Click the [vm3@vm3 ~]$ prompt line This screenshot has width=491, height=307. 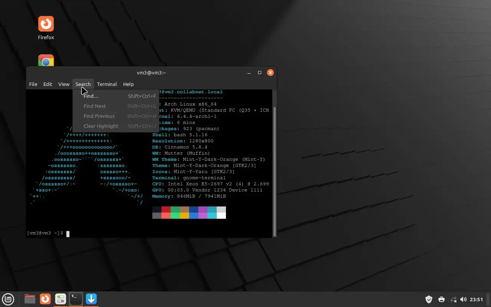45,233
